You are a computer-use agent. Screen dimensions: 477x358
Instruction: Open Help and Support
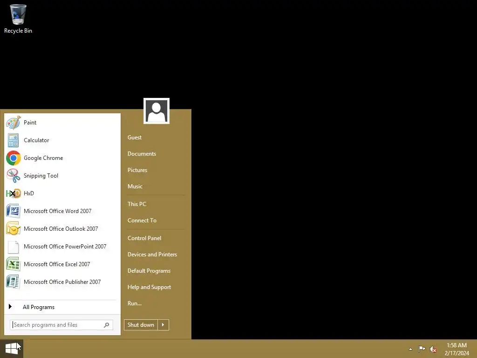click(x=150, y=287)
